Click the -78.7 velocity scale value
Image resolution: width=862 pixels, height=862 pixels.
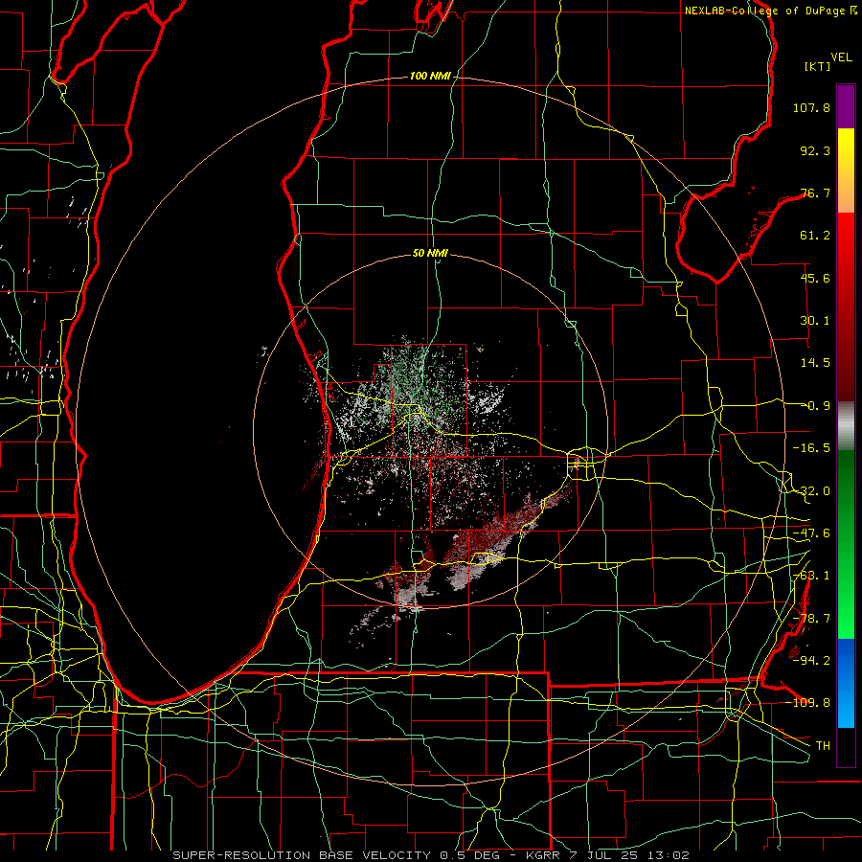[811, 619]
